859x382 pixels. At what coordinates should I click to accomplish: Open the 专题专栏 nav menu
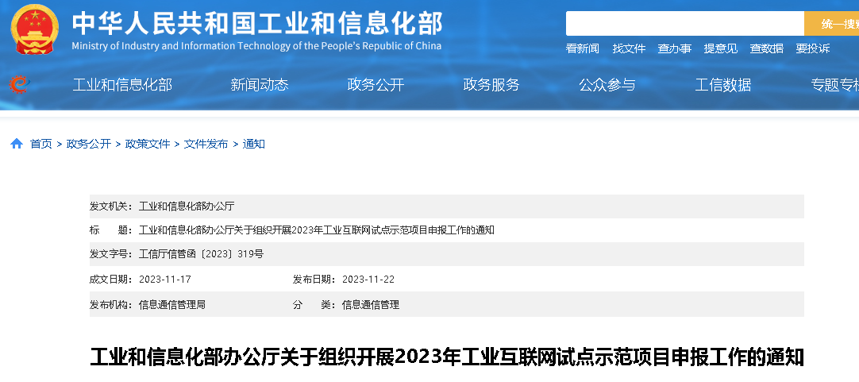coord(835,85)
